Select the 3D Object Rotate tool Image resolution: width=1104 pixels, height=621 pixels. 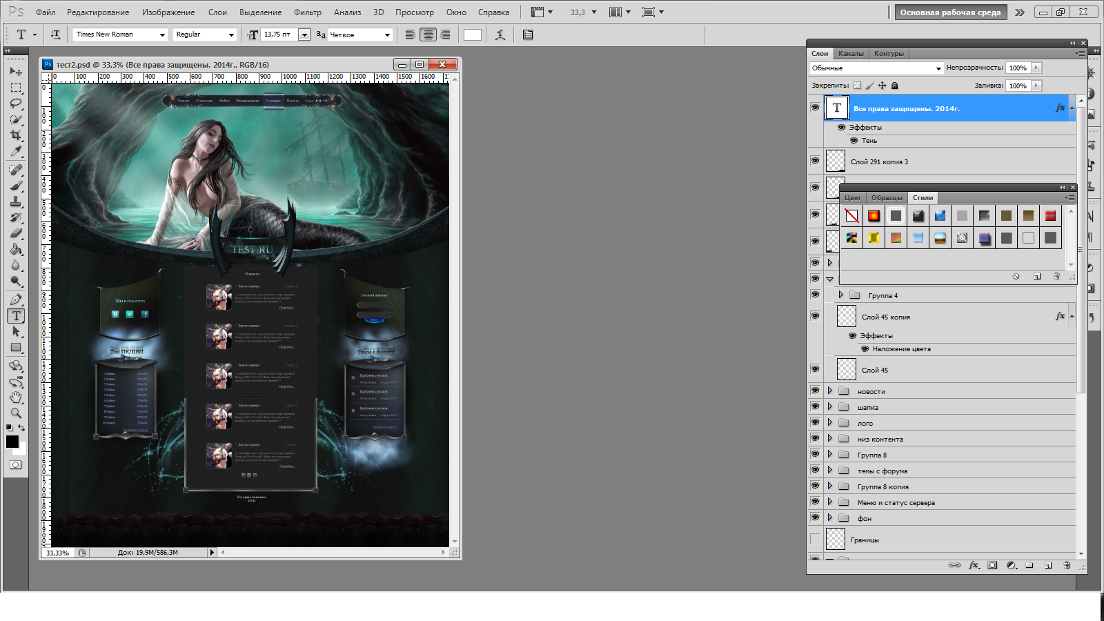tap(16, 366)
